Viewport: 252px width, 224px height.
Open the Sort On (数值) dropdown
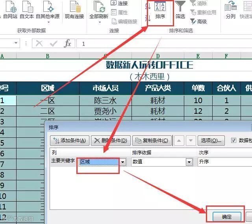pos(189,162)
